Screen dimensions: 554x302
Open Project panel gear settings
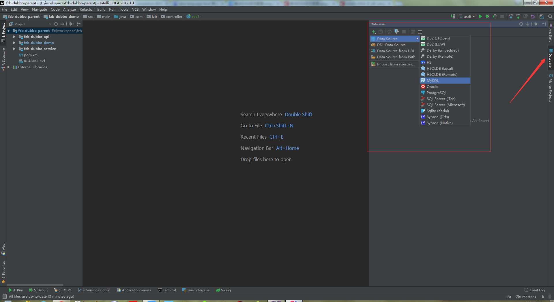point(71,24)
